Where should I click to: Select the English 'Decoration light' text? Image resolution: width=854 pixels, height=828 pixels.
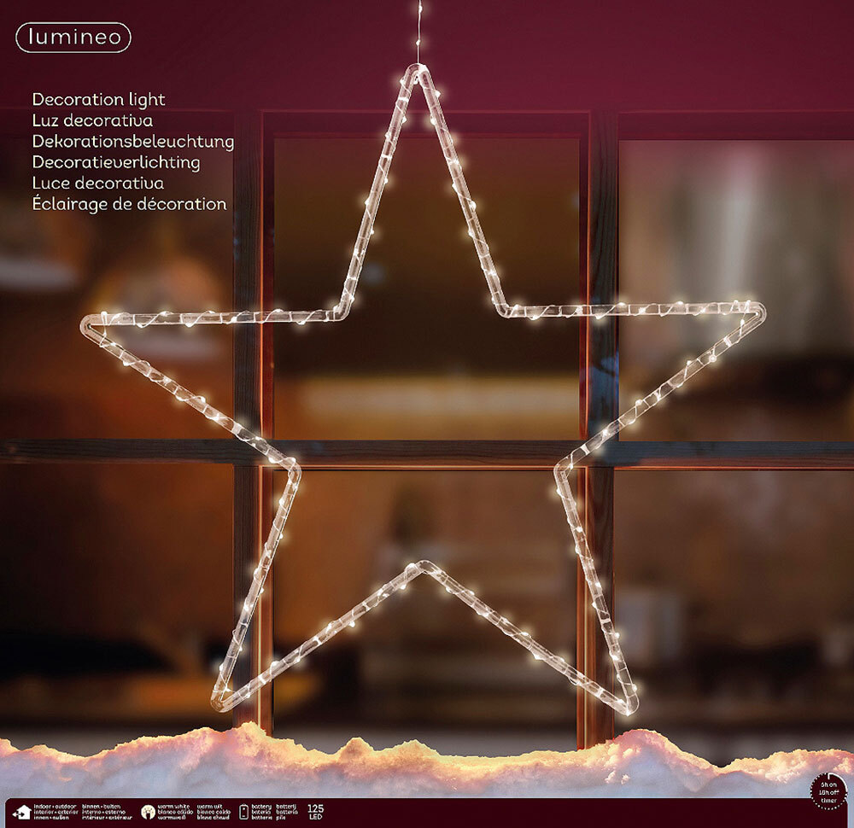click(98, 99)
